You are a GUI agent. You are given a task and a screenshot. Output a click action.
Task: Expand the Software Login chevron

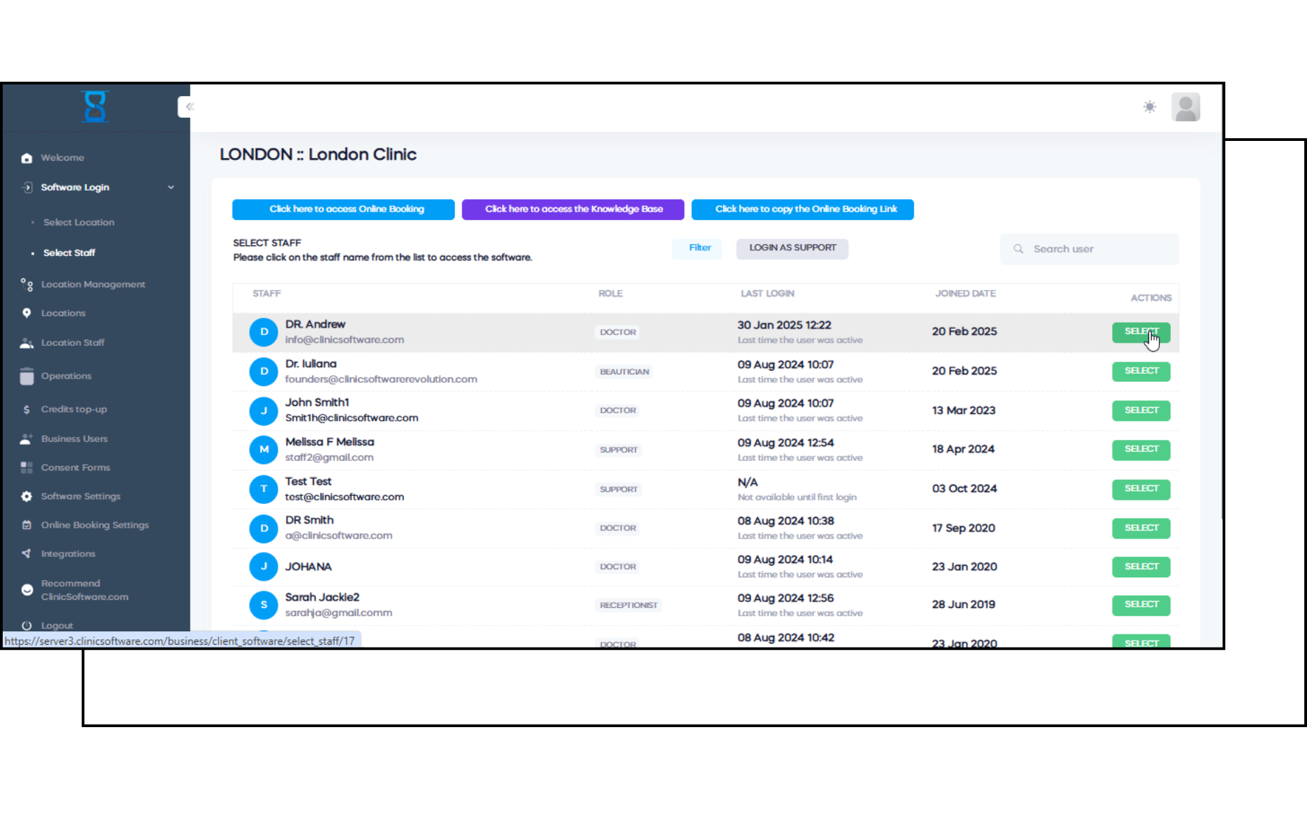click(171, 187)
